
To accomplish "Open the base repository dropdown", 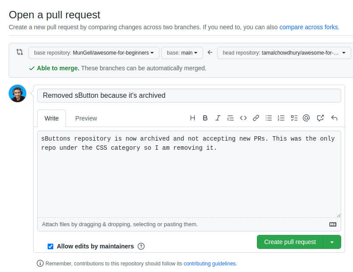I will [94, 53].
